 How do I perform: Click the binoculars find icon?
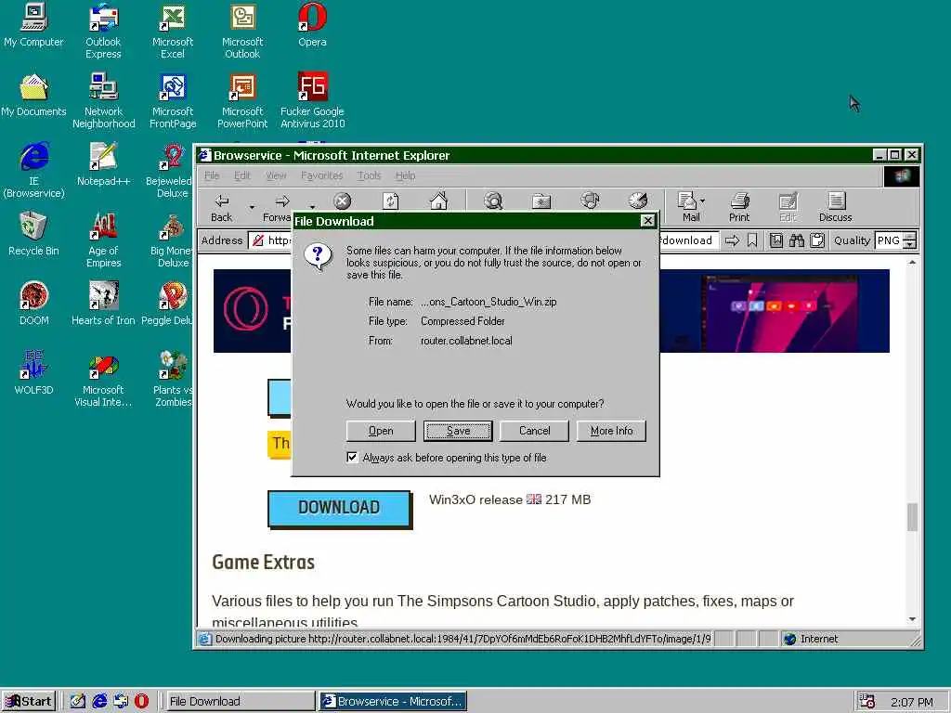(x=796, y=240)
